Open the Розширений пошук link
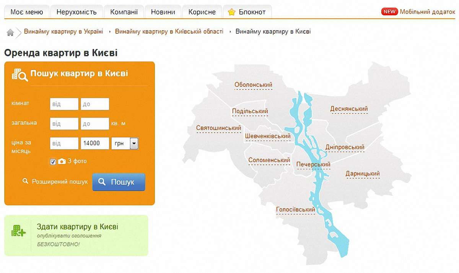459x273 pixels. (x=60, y=182)
